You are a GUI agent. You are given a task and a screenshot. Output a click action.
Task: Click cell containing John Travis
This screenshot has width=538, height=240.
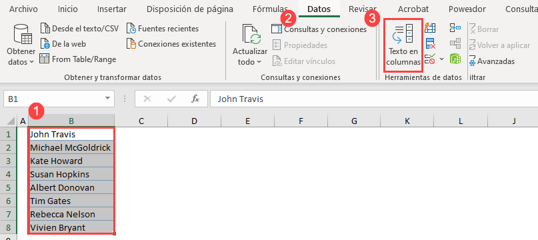pos(71,134)
